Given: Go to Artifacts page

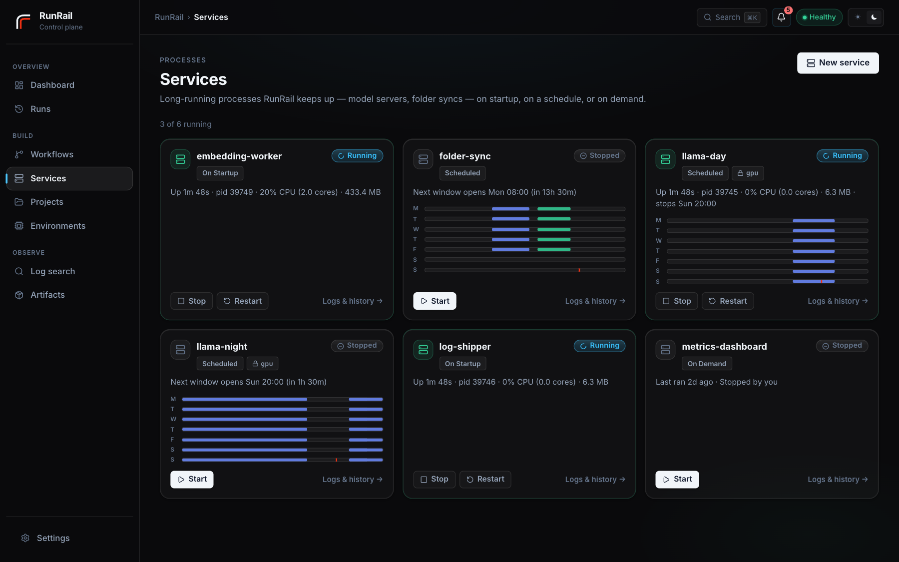Looking at the screenshot, I should pyautogui.click(x=69, y=295).
